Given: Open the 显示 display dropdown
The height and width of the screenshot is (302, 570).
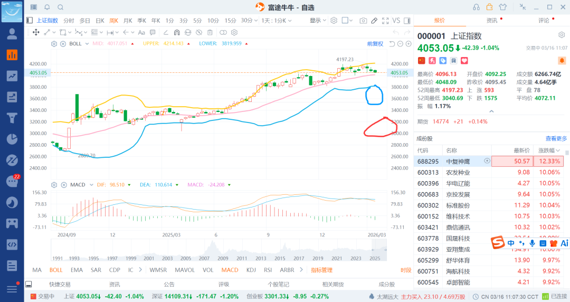Looking at the screenshot, I should [318, 21].
